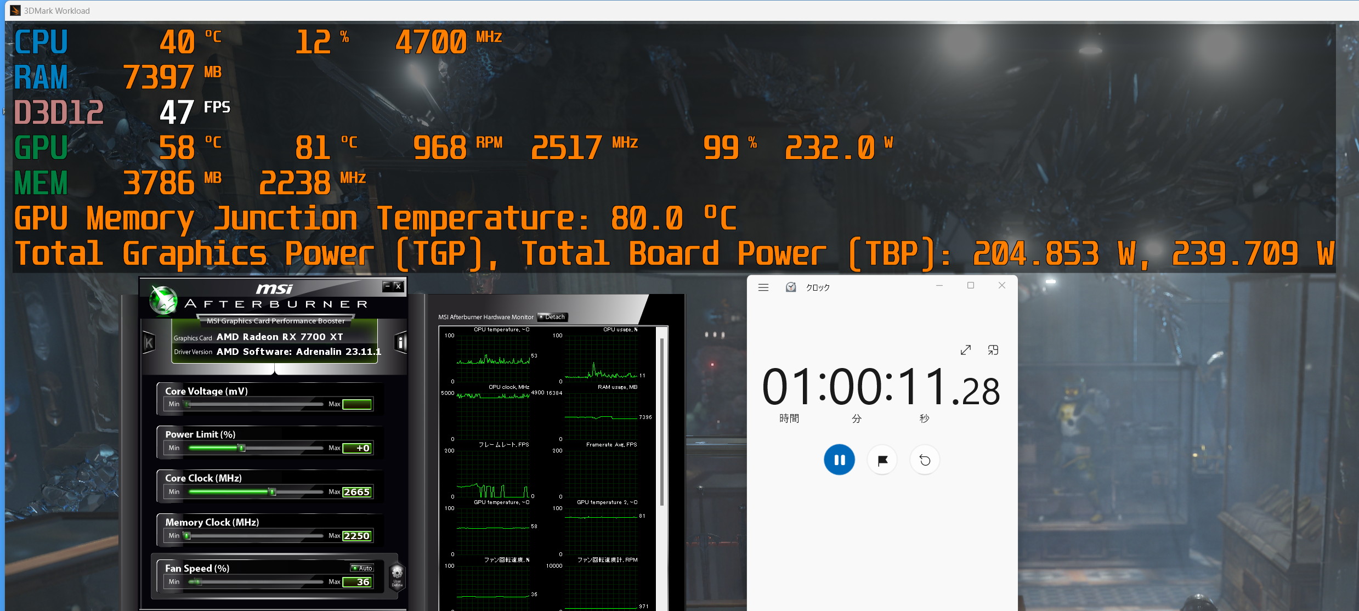
Task: Minimize the Clock window
Action: pos(939,285)
